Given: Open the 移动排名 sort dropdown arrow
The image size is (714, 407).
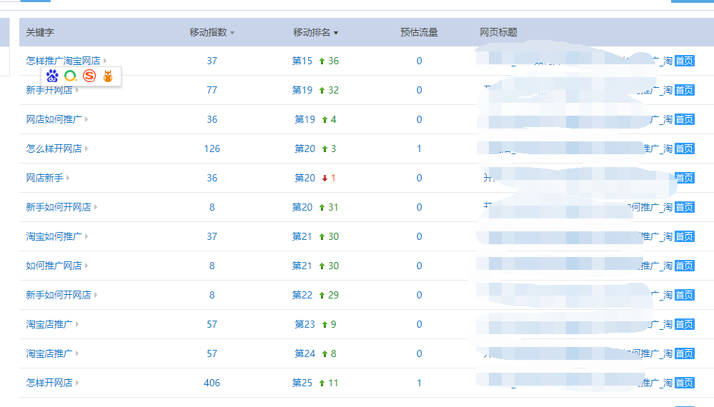Looking at the screenshot, I should (x=336, y=33).
